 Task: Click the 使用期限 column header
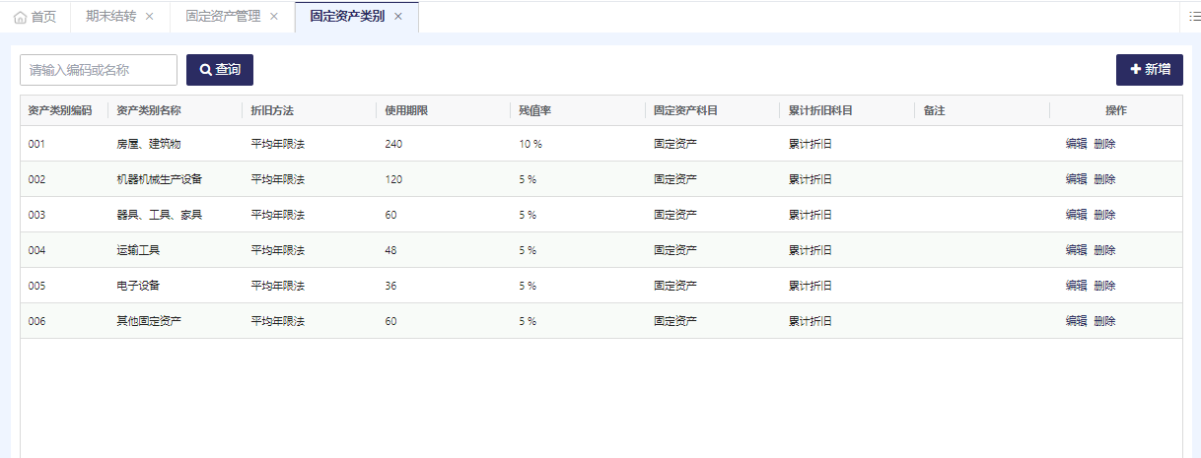coord(406,110)
